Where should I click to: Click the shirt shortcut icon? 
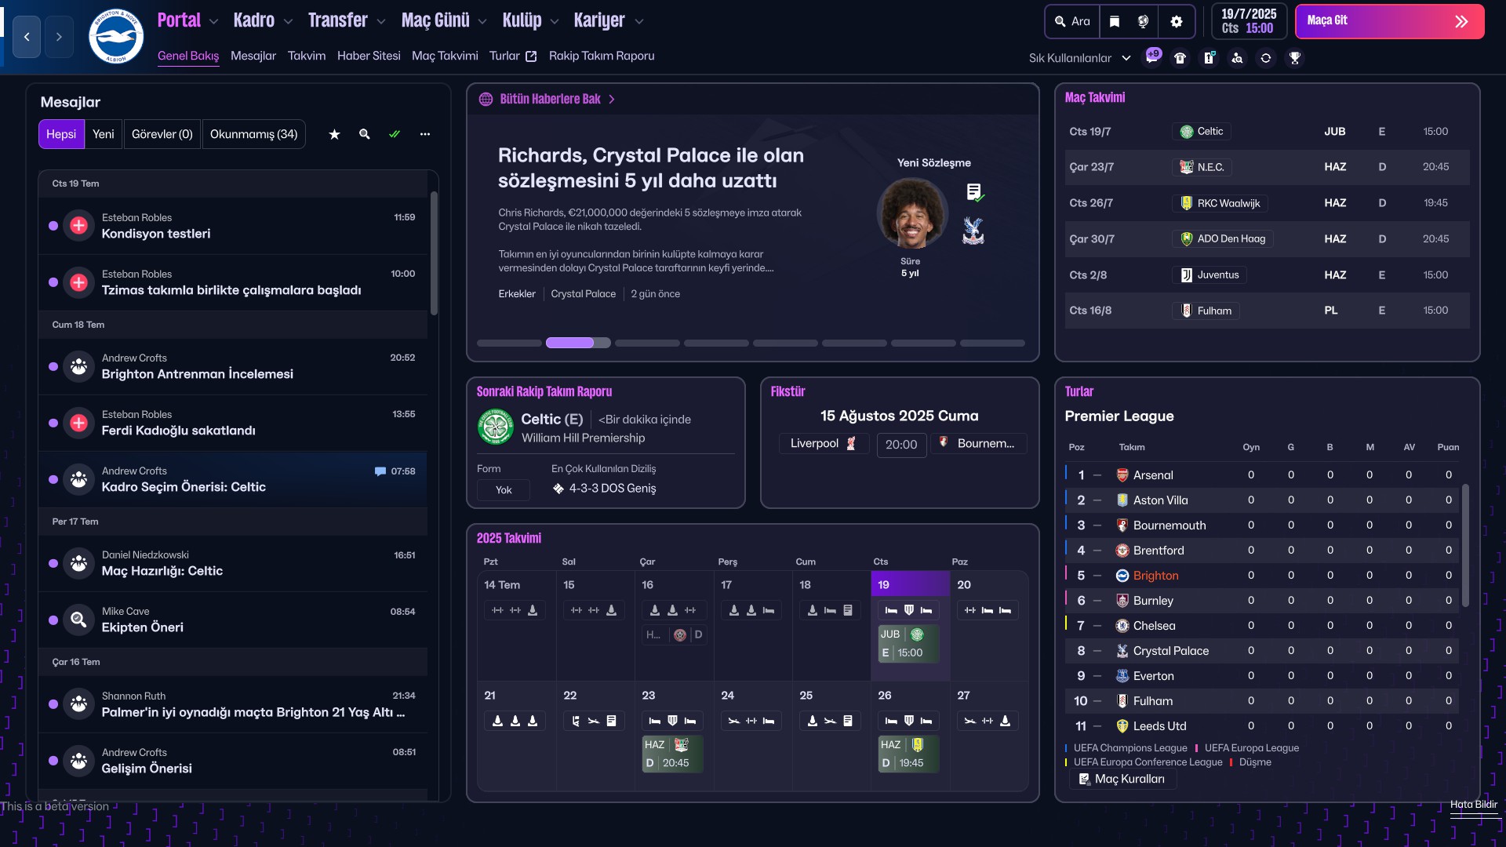(x=1180, y=58)
